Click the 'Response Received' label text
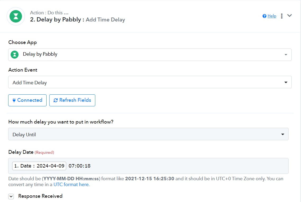This screenshot has height=202, width=301. pyautogui.click(x=40, y=196)
